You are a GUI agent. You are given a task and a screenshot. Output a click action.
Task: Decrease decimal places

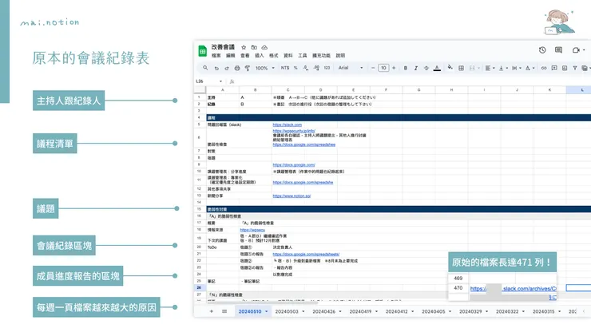[x=306, y=68]
